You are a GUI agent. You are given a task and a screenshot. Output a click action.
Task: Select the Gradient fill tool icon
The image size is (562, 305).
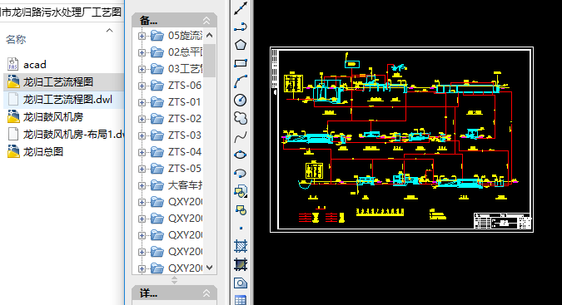(241, 264)
